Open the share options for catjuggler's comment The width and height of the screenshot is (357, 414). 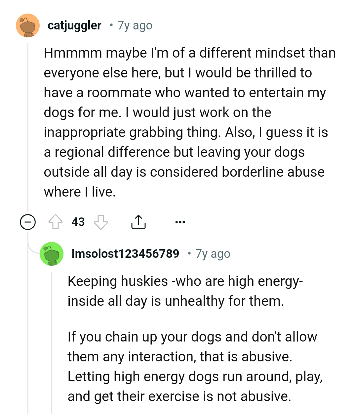point(139,222)
